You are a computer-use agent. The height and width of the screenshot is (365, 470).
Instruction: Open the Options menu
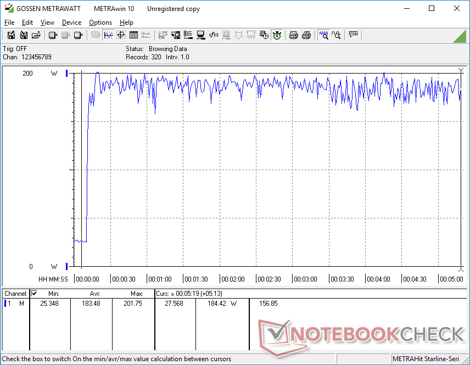[x=100, y=23]
